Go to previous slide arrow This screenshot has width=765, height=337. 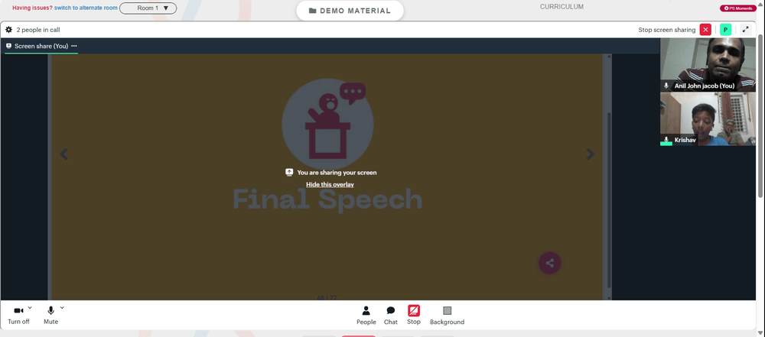point(64,154)
